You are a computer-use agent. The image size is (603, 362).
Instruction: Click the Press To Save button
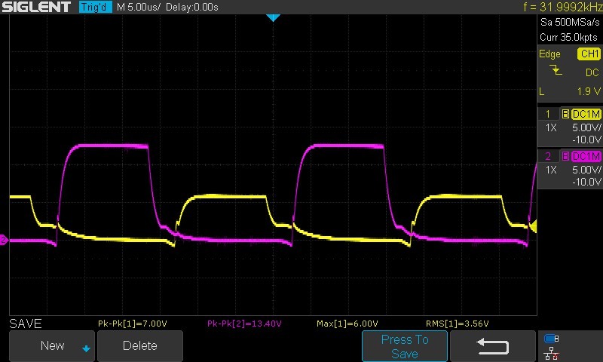(x=405, y=346)
